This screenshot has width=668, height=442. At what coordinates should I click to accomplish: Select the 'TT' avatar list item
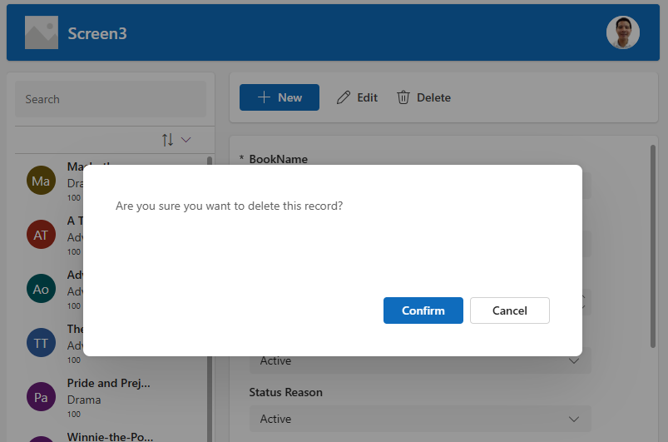(41, 343)
